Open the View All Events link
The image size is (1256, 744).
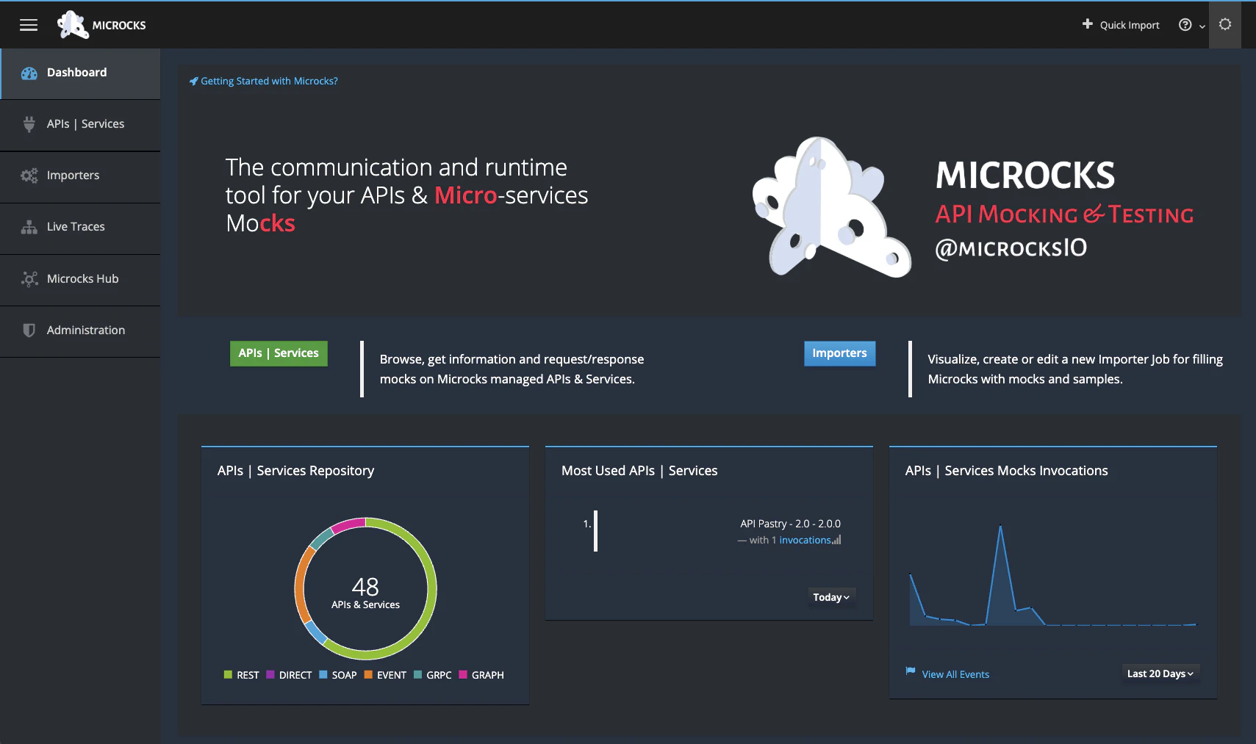coord(955,673)
